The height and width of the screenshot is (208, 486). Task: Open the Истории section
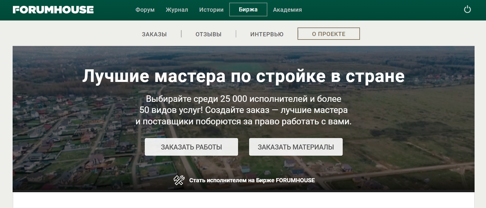pyautogui.click(x=211, y=10)
